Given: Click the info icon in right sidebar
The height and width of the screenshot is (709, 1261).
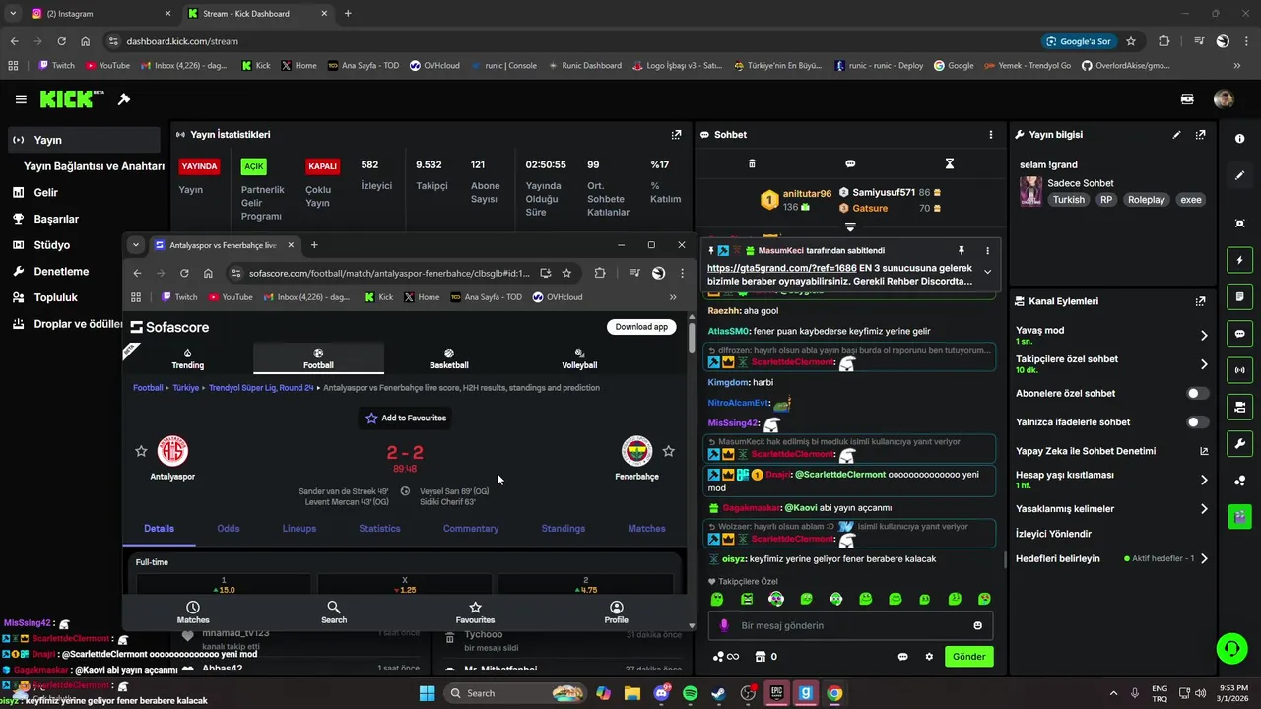Looking at the screenshot, I should click(x=1240, y=139).
